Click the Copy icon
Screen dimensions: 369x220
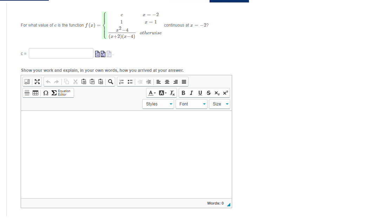click(x=67, y=82)
